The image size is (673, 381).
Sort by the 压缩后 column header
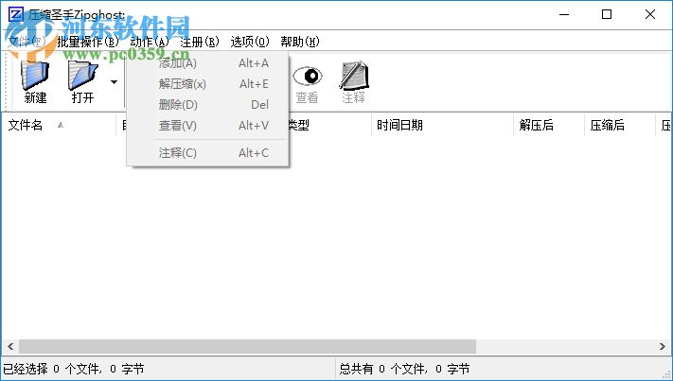620,125
